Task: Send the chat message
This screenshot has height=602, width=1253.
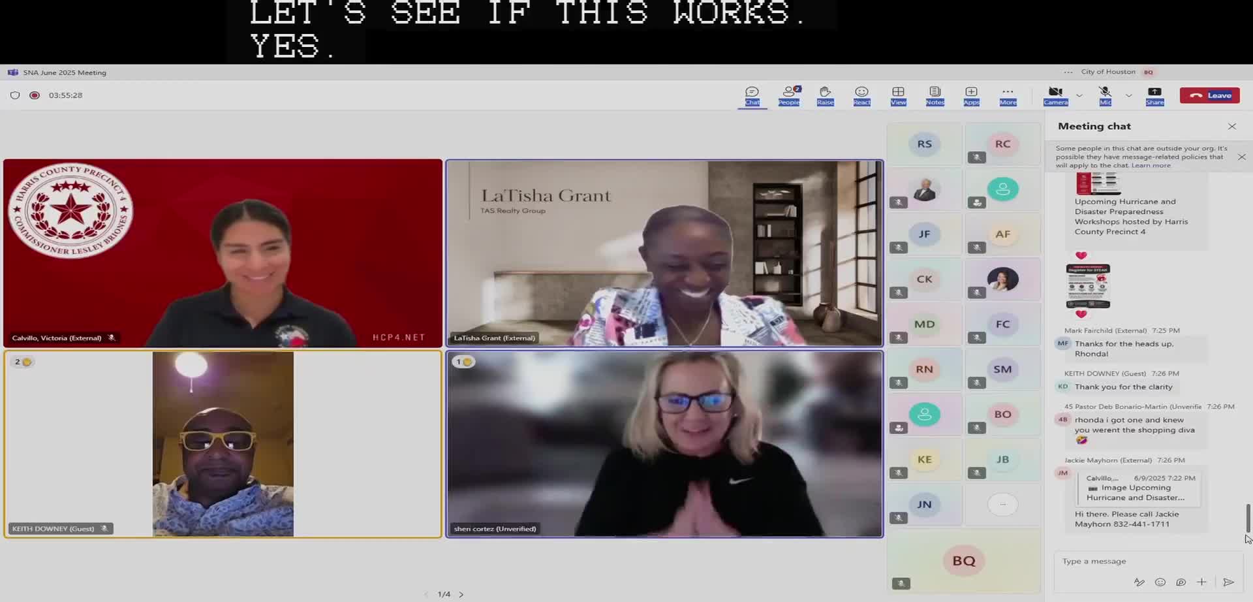Action: [1228, 582]
